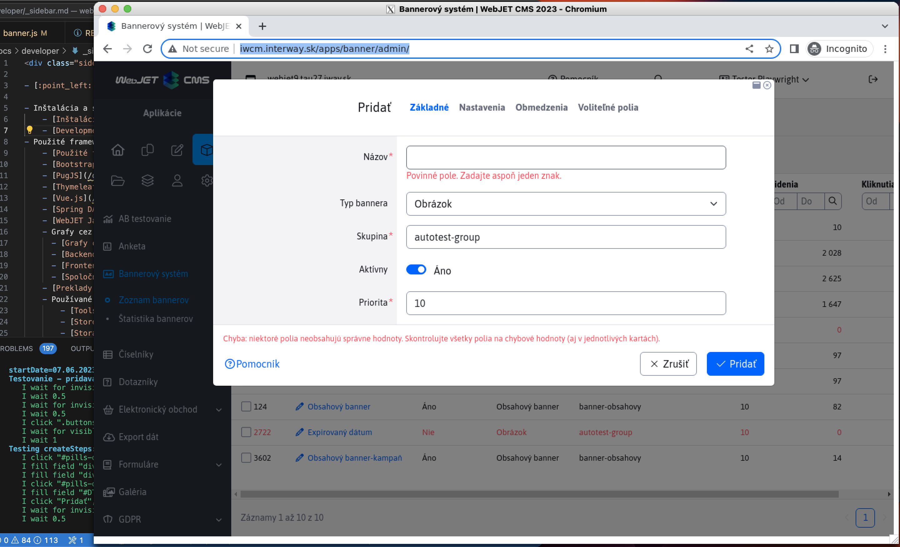Click the layers stack sidebar icon
Image resolution: width=900 pixels, height=547 pixels.
[x=147, y=180]
